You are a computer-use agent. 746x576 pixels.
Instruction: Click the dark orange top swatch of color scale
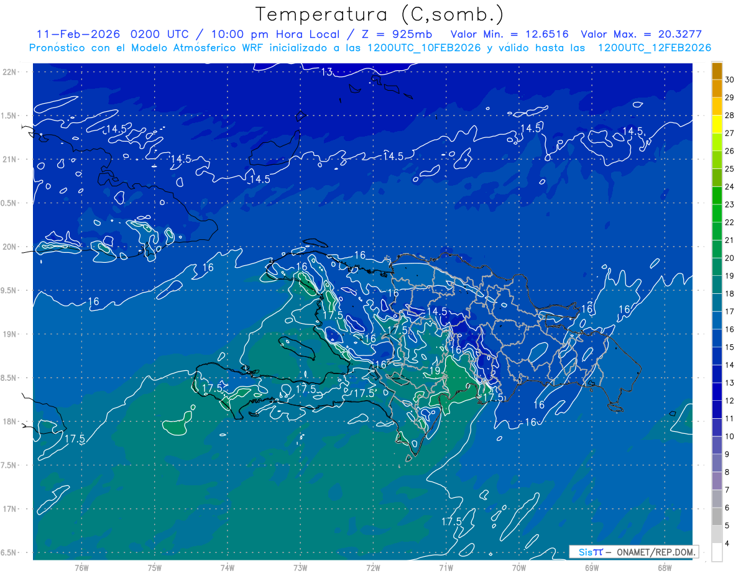717,71
